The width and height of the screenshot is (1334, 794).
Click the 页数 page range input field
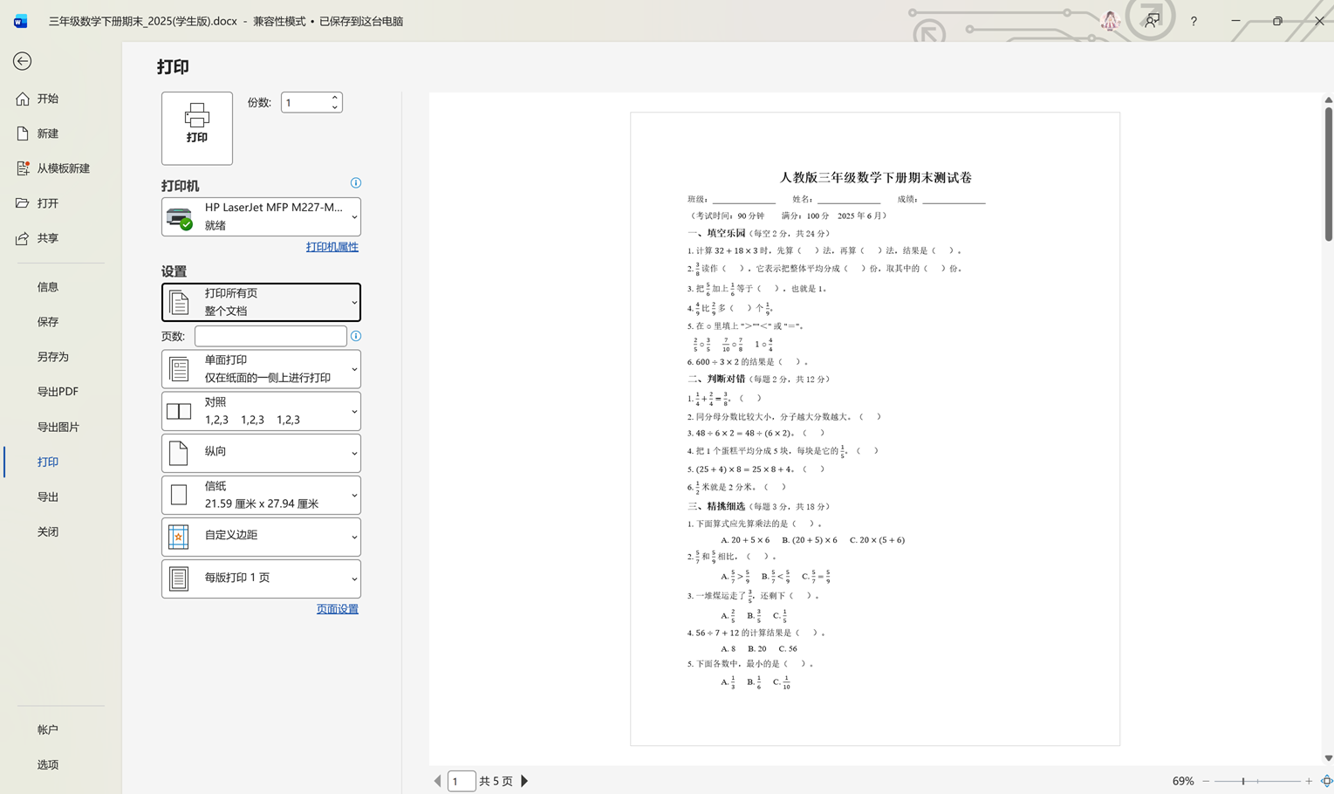(270, 336)
